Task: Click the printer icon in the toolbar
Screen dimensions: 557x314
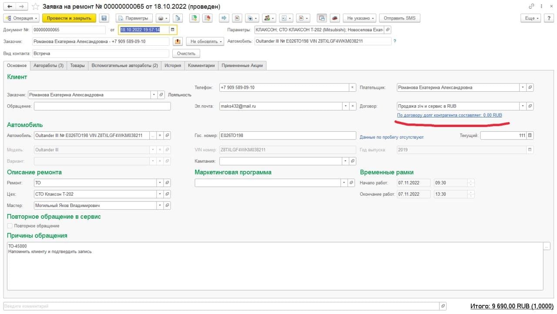Action: tap(161, 18)
